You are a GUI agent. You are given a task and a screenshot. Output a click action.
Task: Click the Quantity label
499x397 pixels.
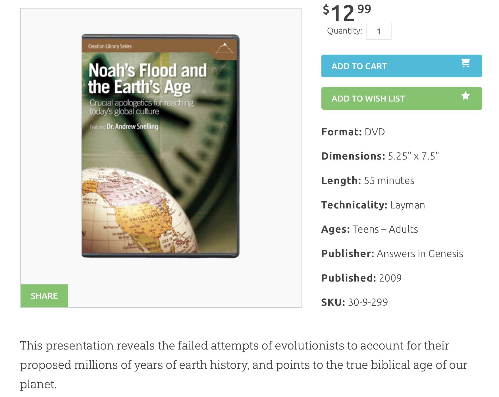[x=344, y=31]
